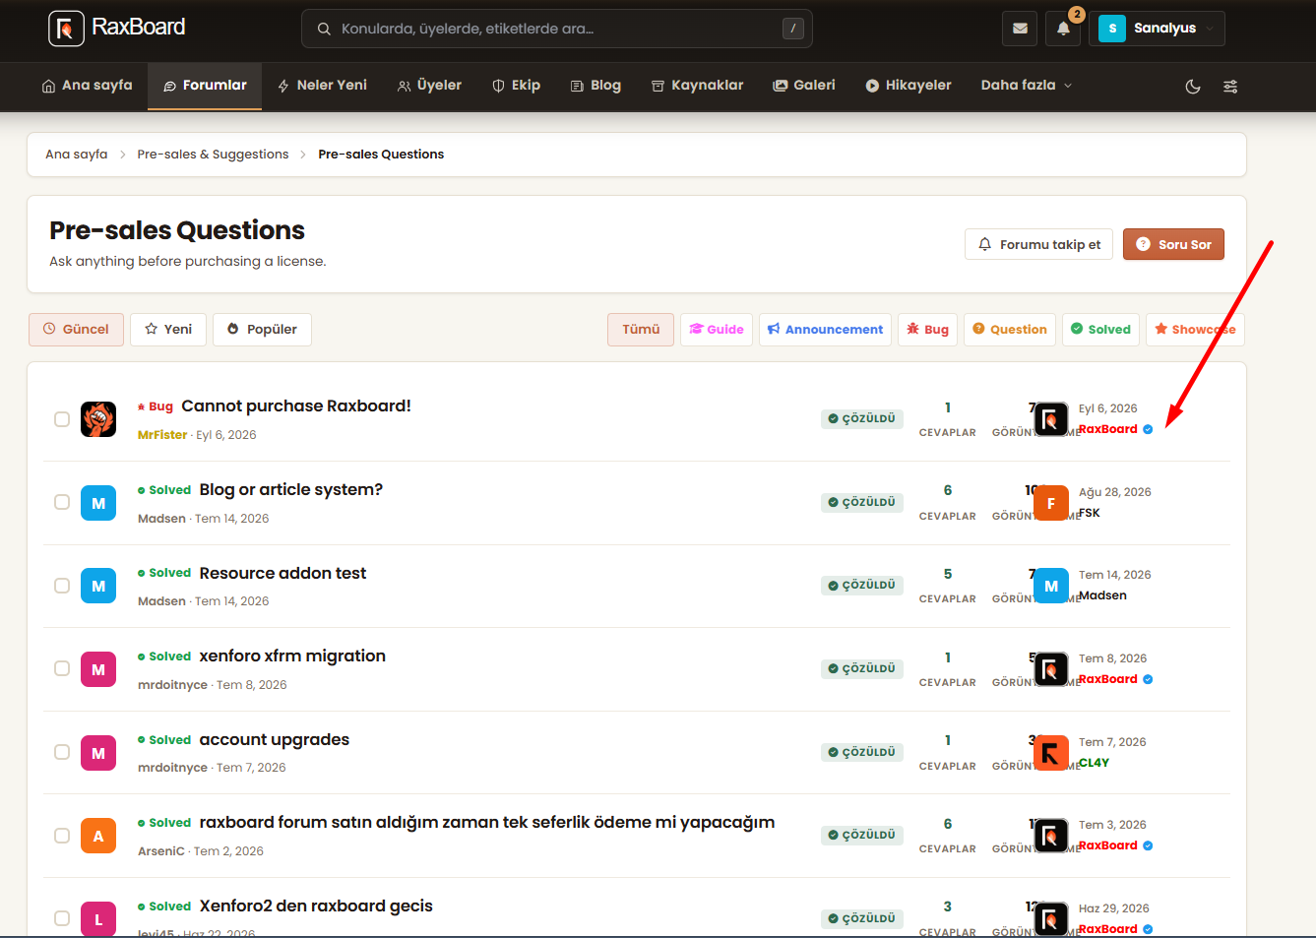
Task: Click Madsen avatar beside Blog or article system
Action: pyautogui.click(x=98, y=503)
